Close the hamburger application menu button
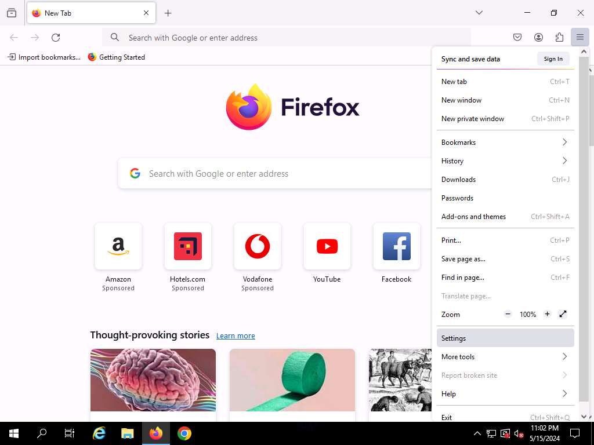The width and height of the screenshot is (594, 445). [x=579, y=38]
